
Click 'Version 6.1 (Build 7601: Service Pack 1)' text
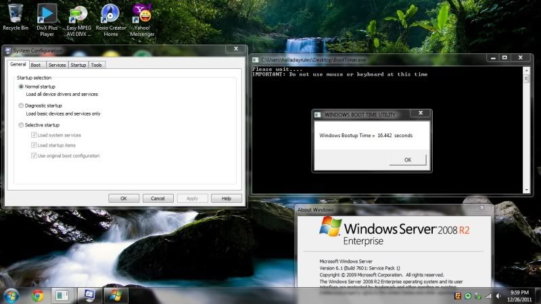pyautogui.click(x=360, y=268)
